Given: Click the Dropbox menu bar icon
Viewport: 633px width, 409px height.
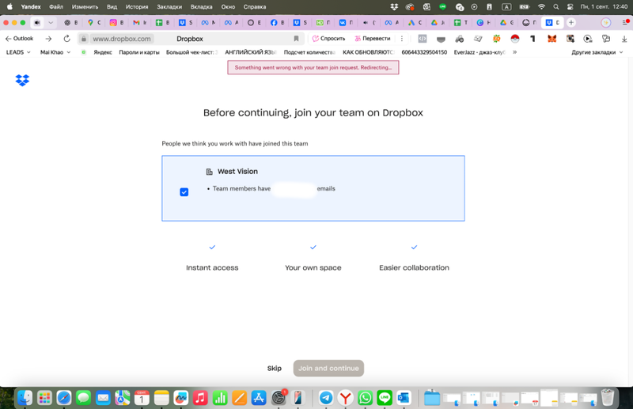Looking at the screenshot, I should pos(394,7).
